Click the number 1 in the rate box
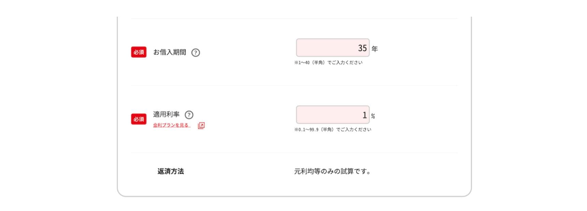This screenshot has width=587, height=211. 364,115
